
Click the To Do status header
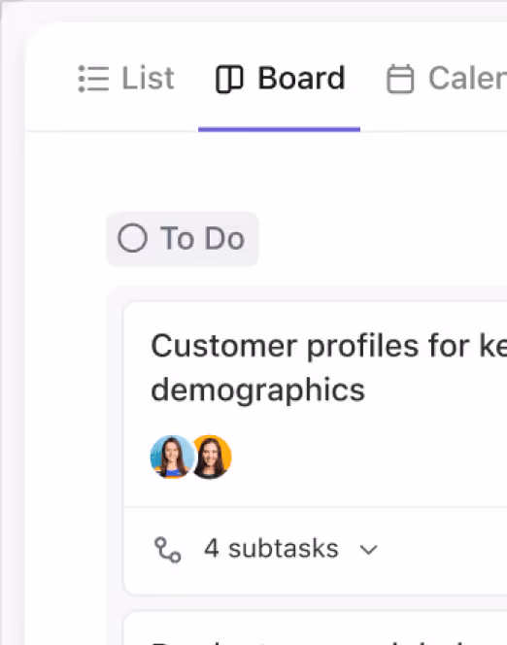pos(183,239)
